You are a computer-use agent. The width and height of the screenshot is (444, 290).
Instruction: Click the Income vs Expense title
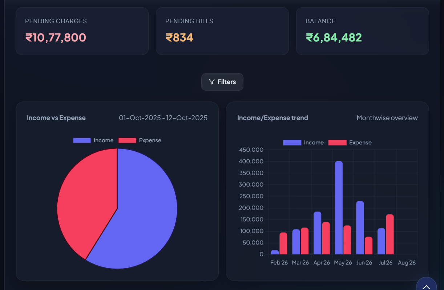(x=56, y=118)
